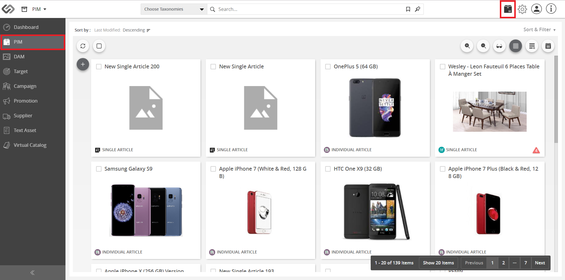565x280 pixels.
Task: Open the Show 20 Items dropdown
Action: [x=438, y=263]
